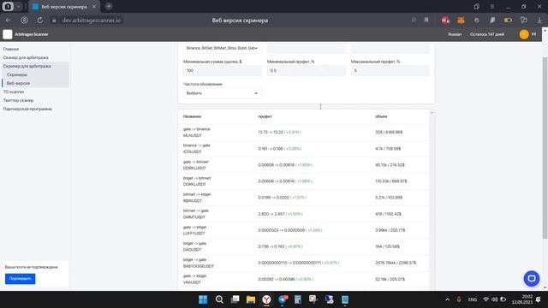Viewport: 548px width, 308px height.
Task: Open 'Сканер для арбитража' sidebar item
Action: point(26,57)
